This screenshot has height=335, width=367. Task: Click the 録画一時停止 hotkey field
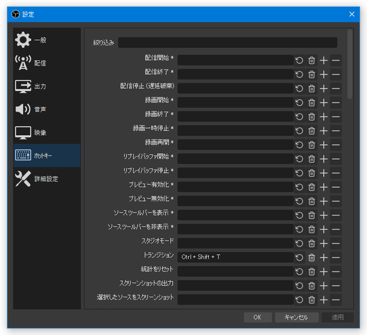[235, 131]
